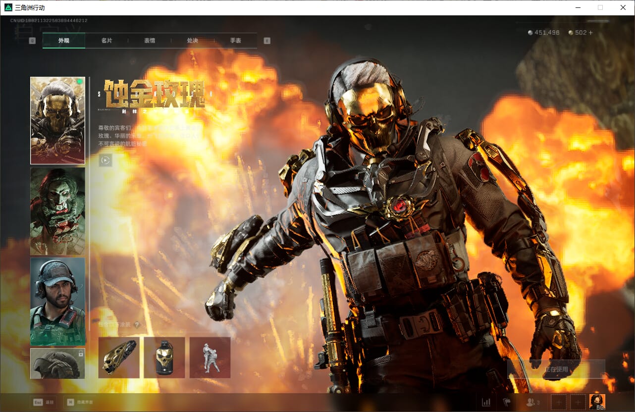Open the 处决 tab
This screenshot has height=412, width=635.
click(x=193, y=41)
